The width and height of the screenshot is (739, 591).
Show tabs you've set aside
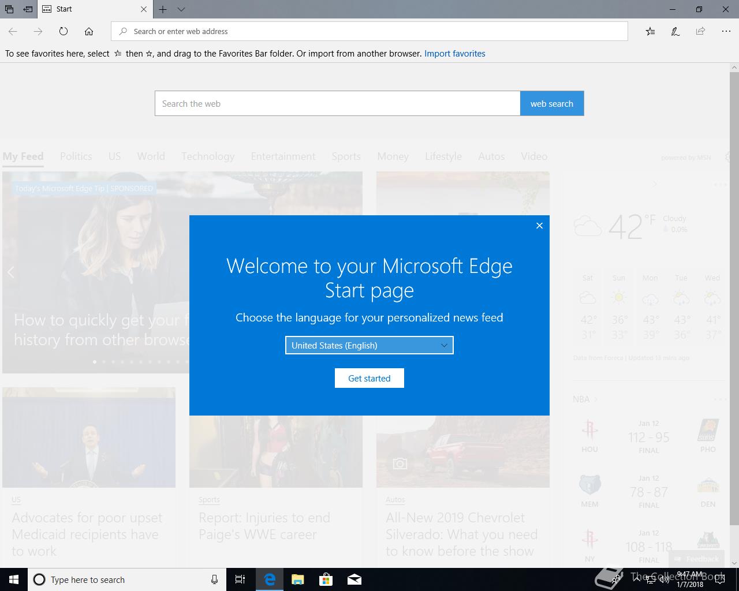(x=9, y=9)
